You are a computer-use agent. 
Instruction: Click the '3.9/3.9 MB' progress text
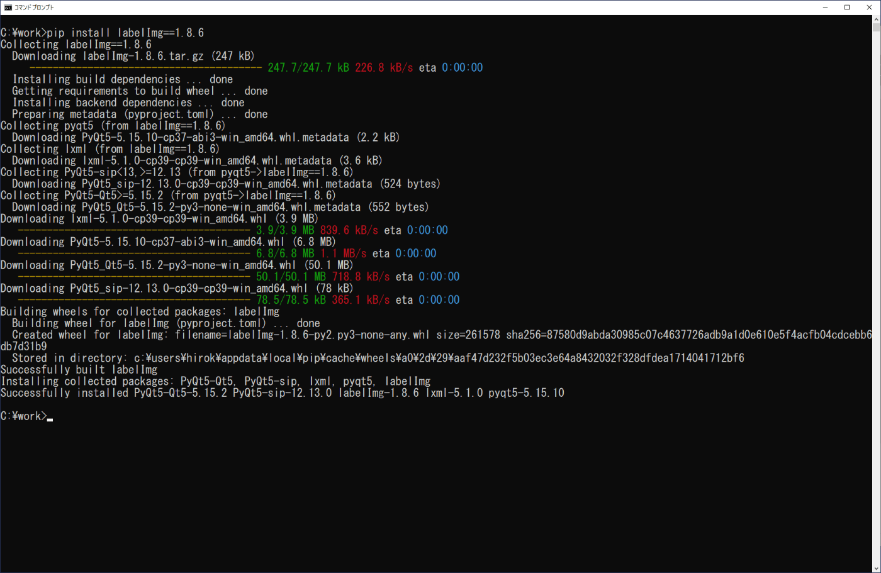(285, 230)
